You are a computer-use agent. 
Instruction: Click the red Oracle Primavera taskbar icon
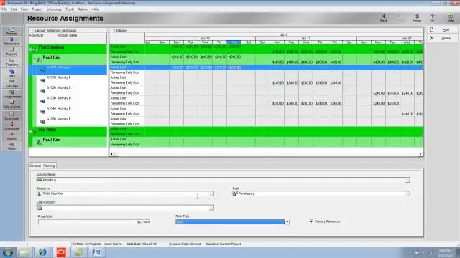coord(61,252)
